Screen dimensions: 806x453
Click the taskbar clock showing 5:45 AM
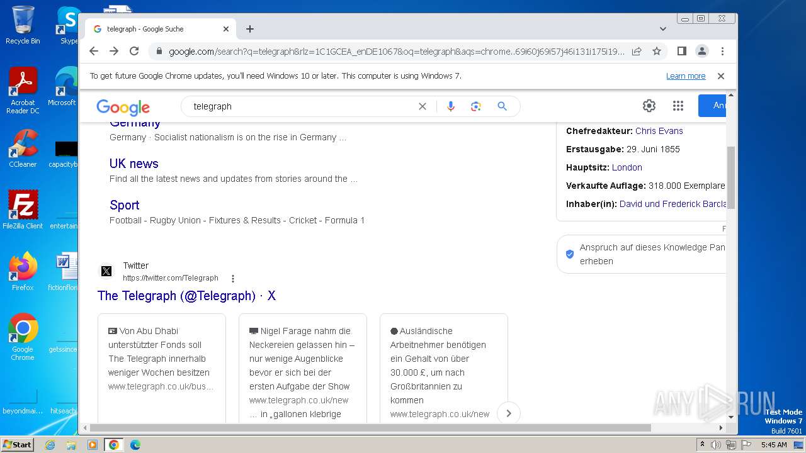(774, 445)
